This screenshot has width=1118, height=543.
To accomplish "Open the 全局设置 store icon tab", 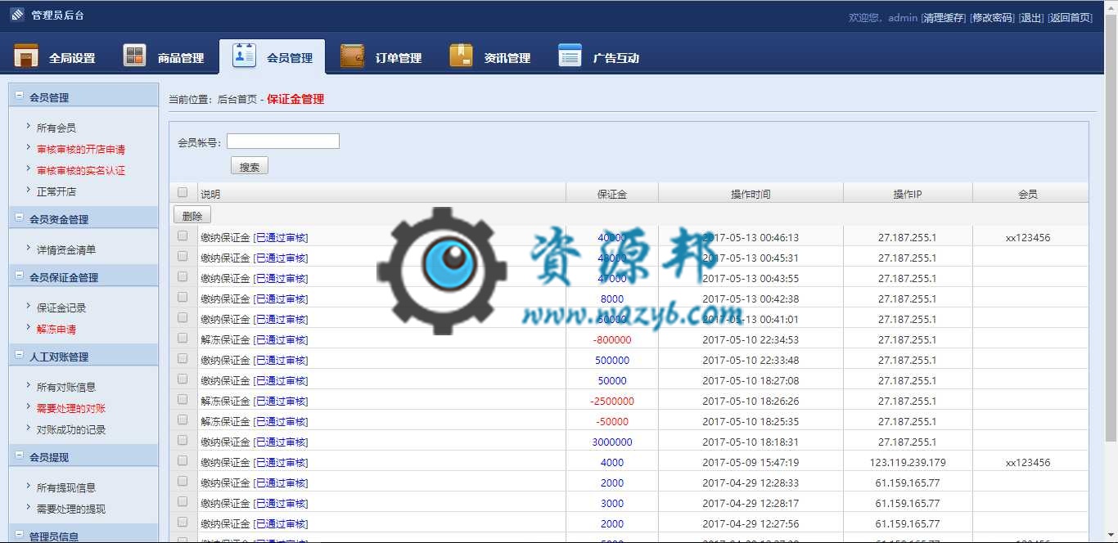I will point(26,56).
